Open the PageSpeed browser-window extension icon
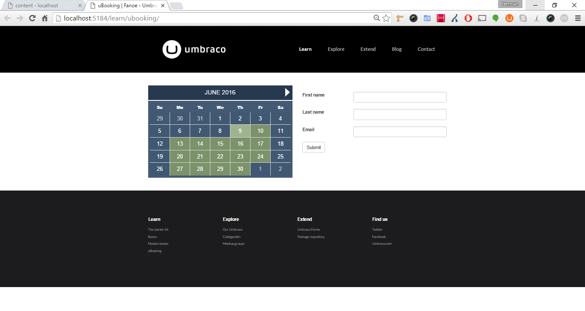 427,18
